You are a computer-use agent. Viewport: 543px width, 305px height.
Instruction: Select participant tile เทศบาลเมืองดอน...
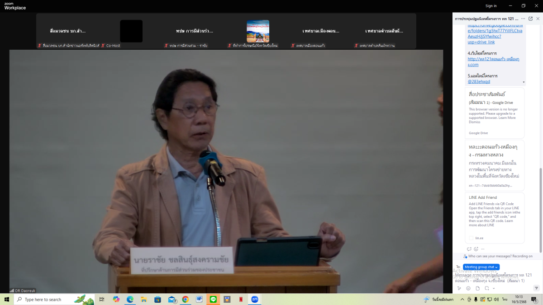pyautogui.click(x=321, y=31)
